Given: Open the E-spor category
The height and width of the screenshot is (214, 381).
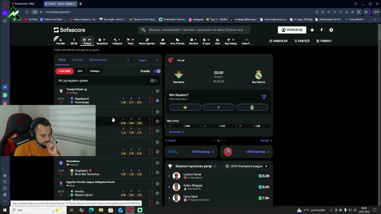Looking at the screenshot, I should point(206,41).
